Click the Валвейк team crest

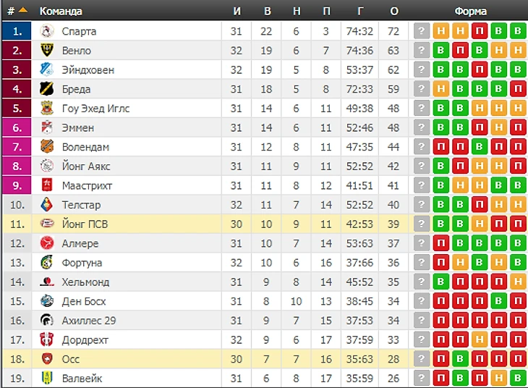coord(47,378)
